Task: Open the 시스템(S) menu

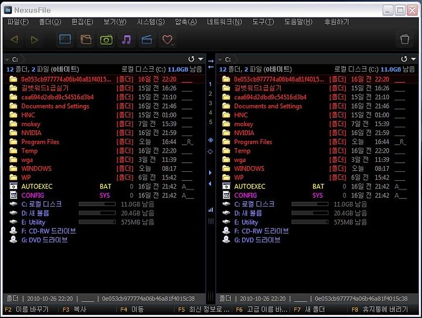Action: (x=151, y=22)
